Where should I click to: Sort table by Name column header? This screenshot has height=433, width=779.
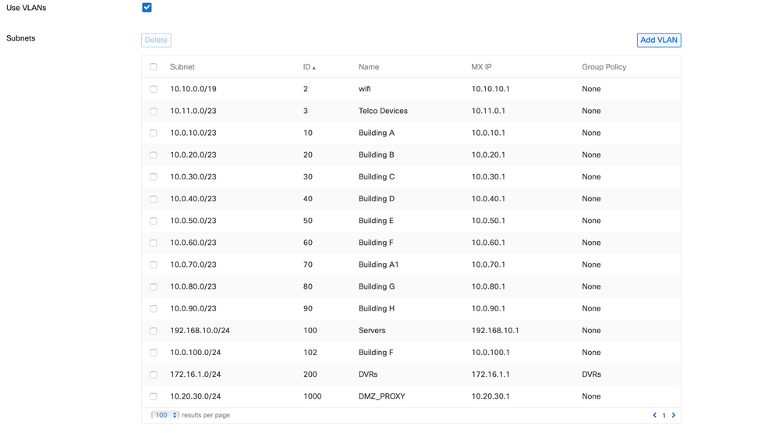point(369,67)
